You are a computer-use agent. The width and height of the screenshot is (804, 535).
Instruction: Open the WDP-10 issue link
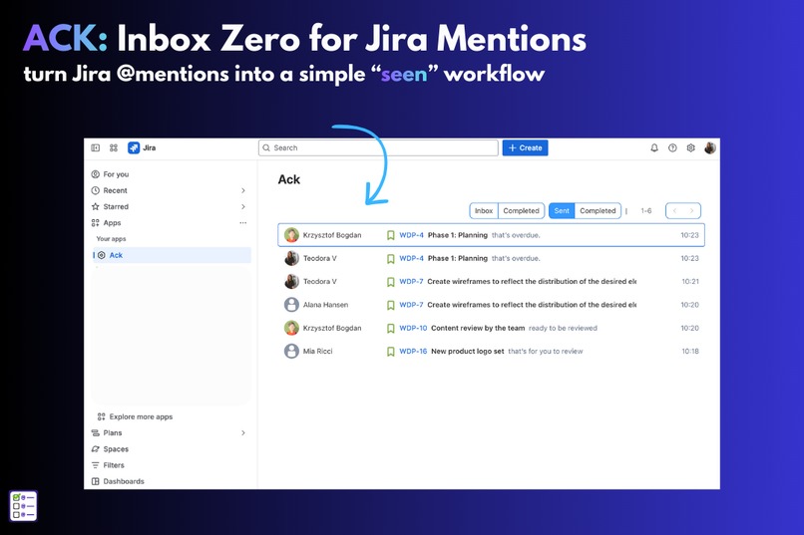413,328
